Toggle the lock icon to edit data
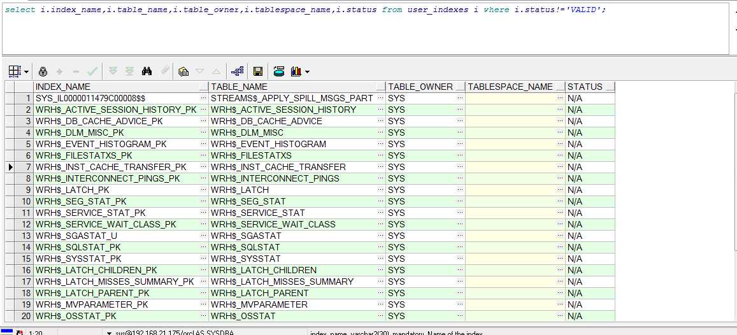Screen dimensions: 737x335 [x=43, y=72]
